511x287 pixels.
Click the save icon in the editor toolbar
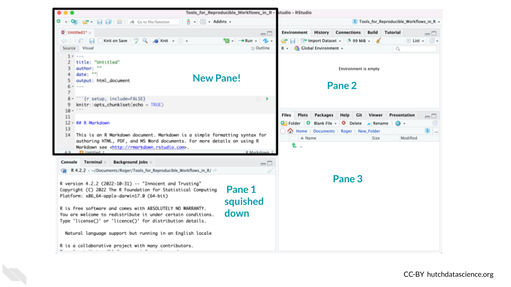[x=92, y=41]
